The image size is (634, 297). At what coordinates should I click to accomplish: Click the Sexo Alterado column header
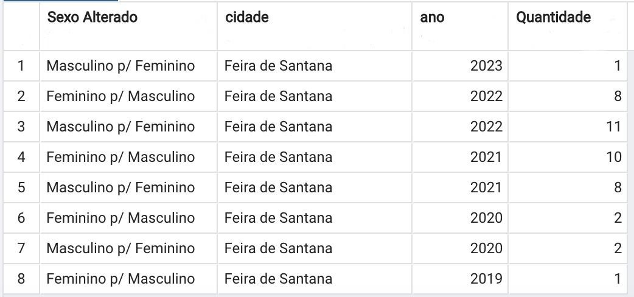[128, 26]
